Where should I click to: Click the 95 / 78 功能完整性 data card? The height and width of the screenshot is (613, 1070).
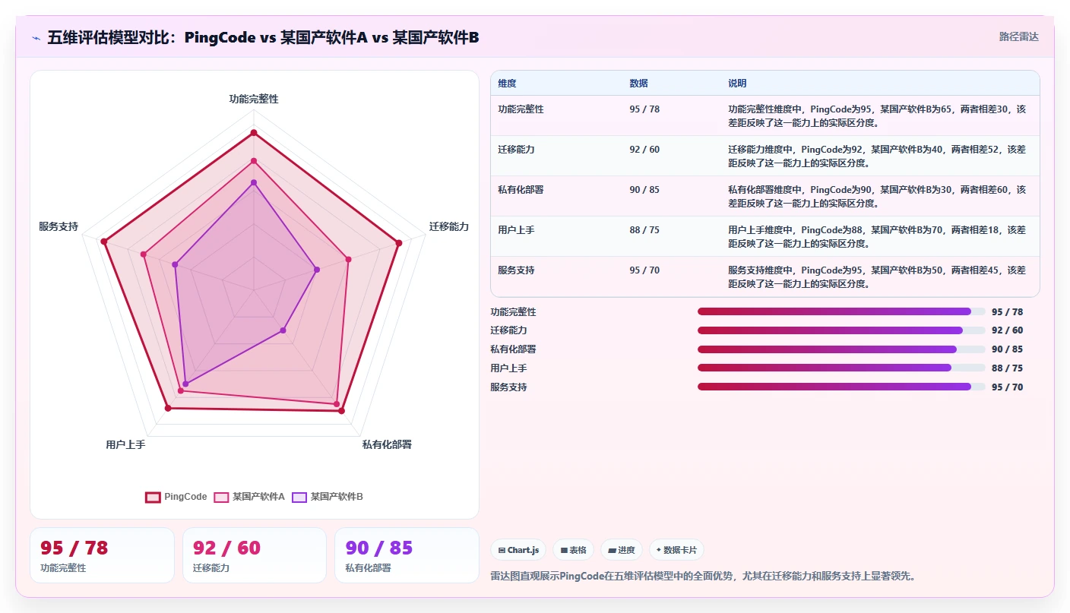click(x=102, y=555)
